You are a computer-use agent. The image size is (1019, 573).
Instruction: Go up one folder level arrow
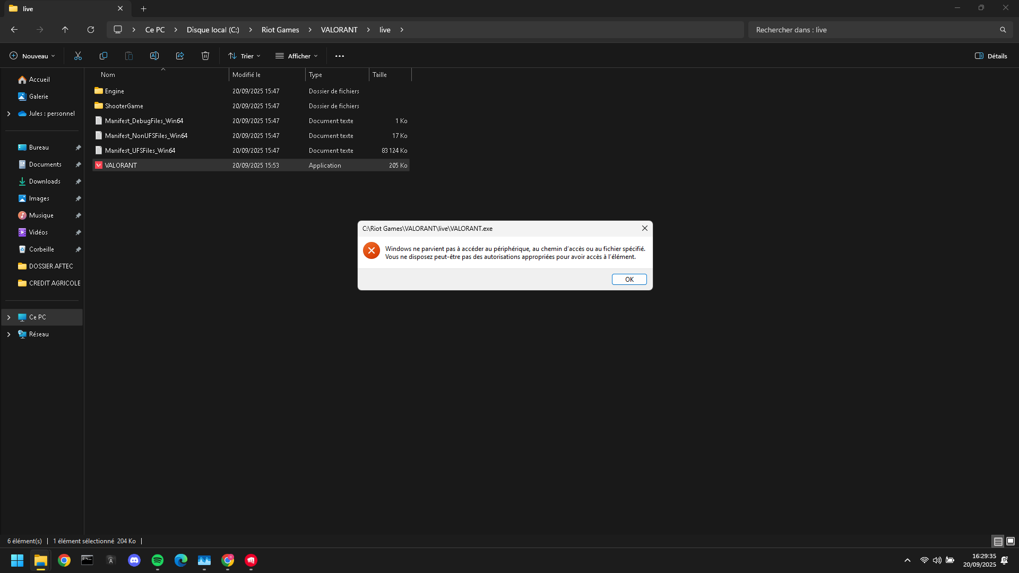[65, 30]
